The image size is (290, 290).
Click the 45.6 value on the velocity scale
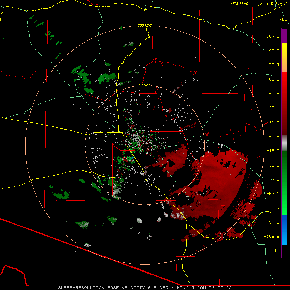(274, 93)
